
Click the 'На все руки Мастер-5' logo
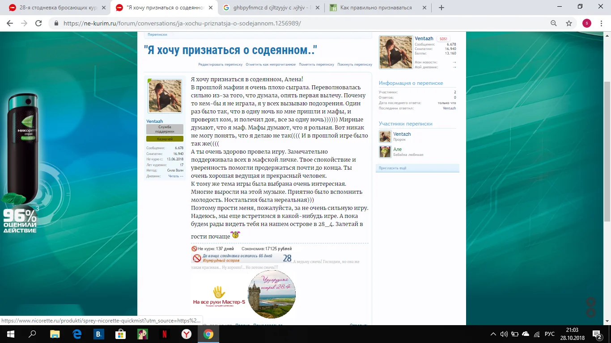click(x=219, y=296)
